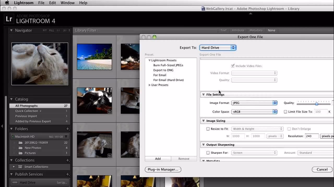Image resolution: width=334 pixels, height=187 pixels.
Task: Open the Window menu
Action: click(x=68, y=3)
